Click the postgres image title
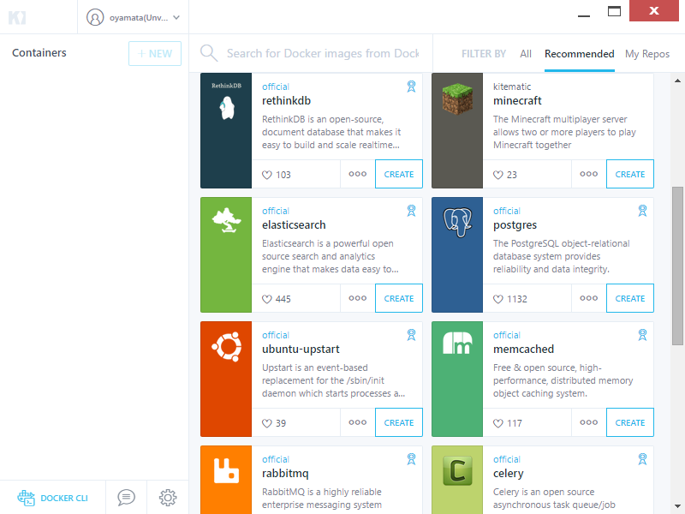This screenshot has height=514, width=685. [x=515, y=225]
